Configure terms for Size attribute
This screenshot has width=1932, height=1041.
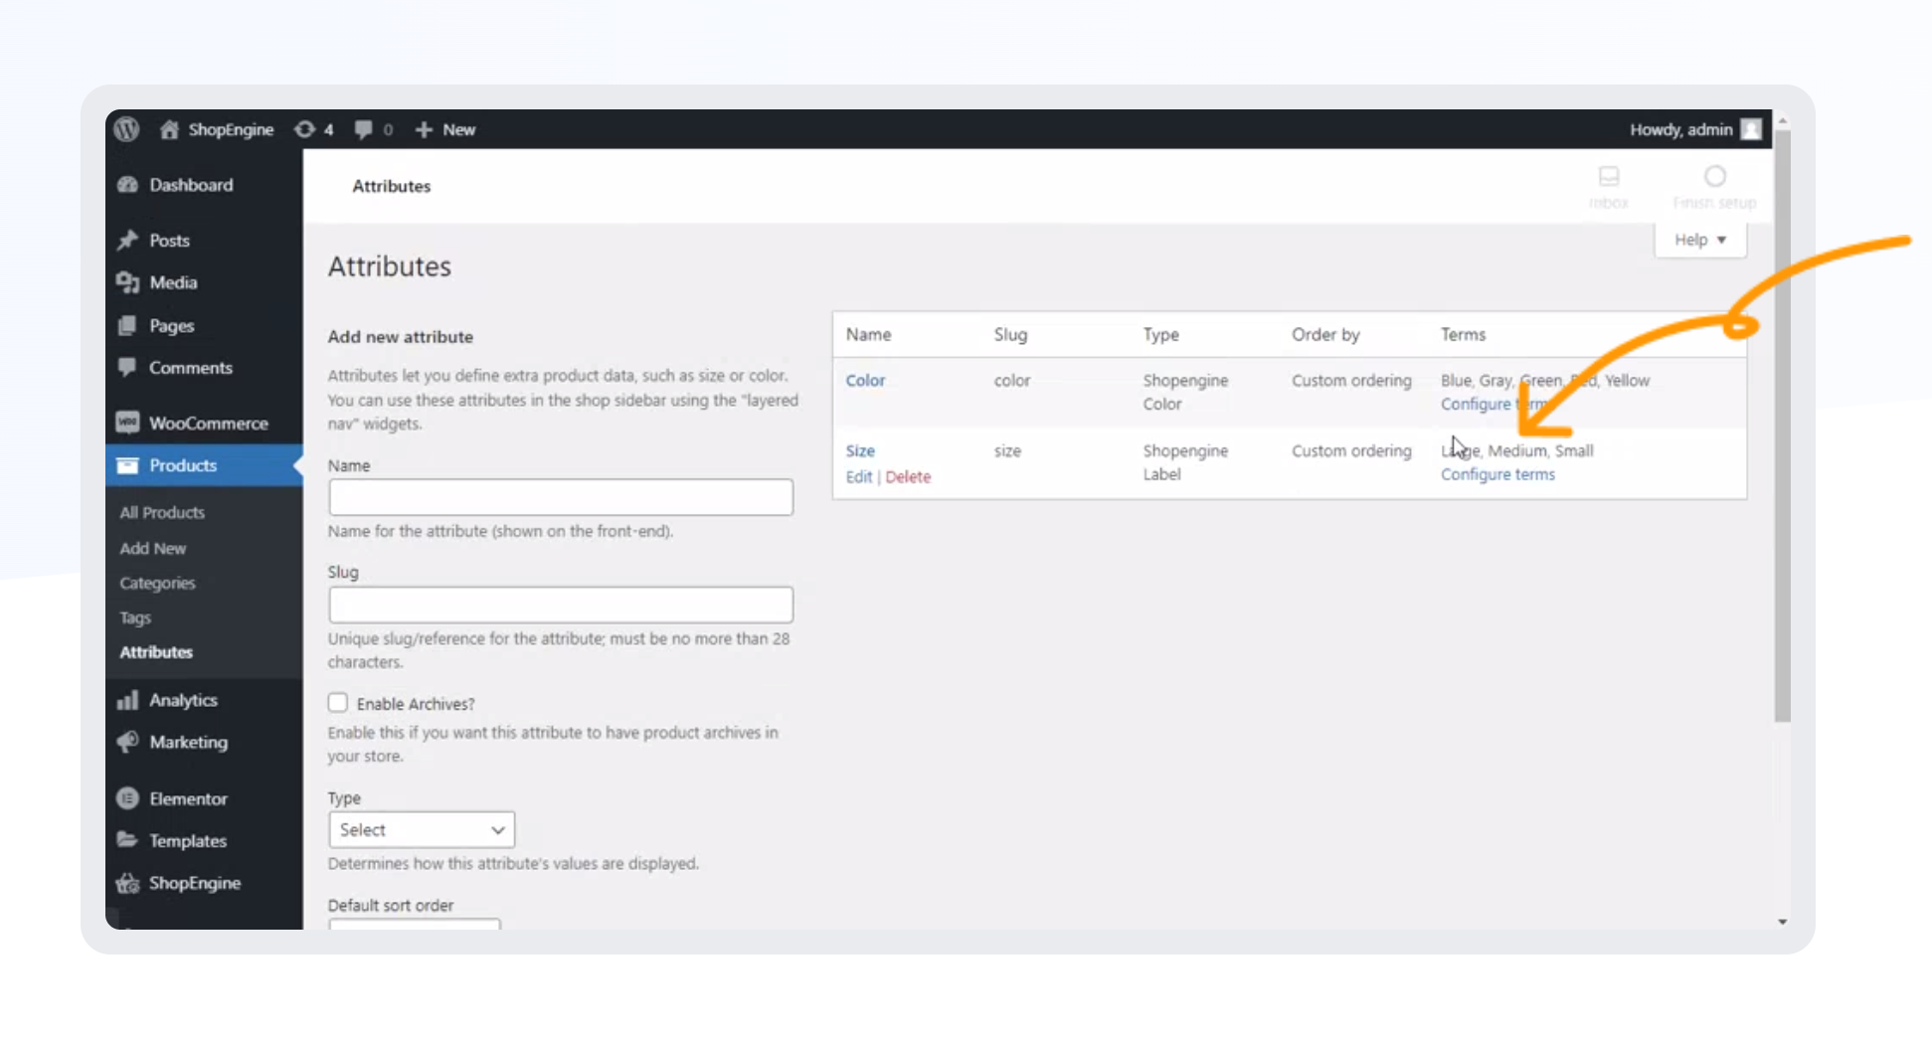1497,474
